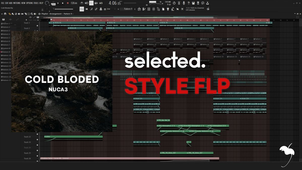Click the Save project floppy icon
The image size is (302, 170).
point(193,3)
